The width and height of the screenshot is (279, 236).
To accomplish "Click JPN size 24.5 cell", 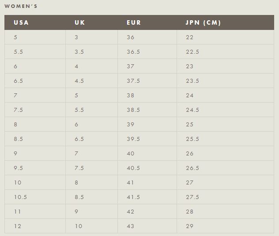I will point(192,110).
